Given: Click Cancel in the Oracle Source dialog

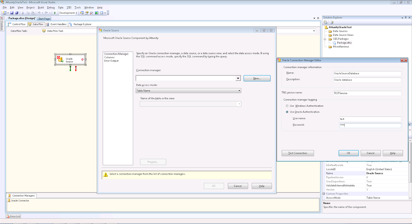Looking at the screenshot, I should [238, 186].
